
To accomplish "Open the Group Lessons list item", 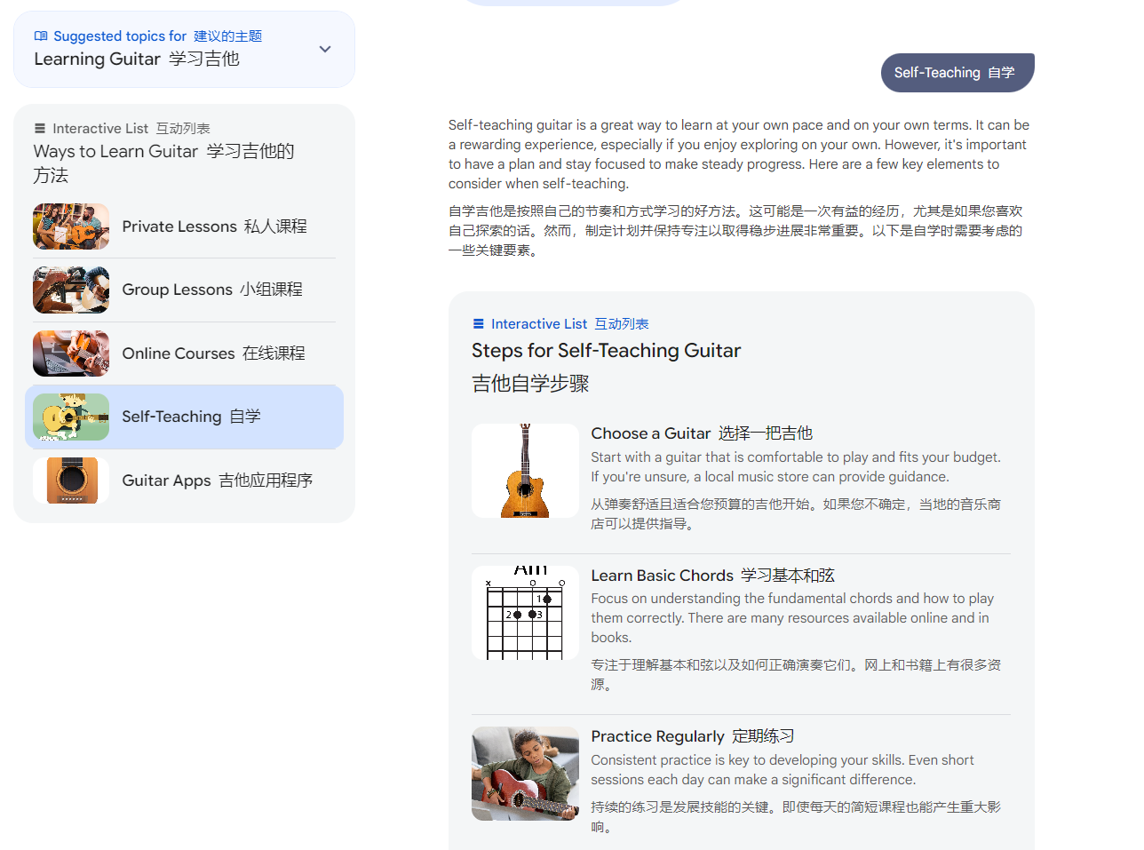I will (x=184, y=290).
